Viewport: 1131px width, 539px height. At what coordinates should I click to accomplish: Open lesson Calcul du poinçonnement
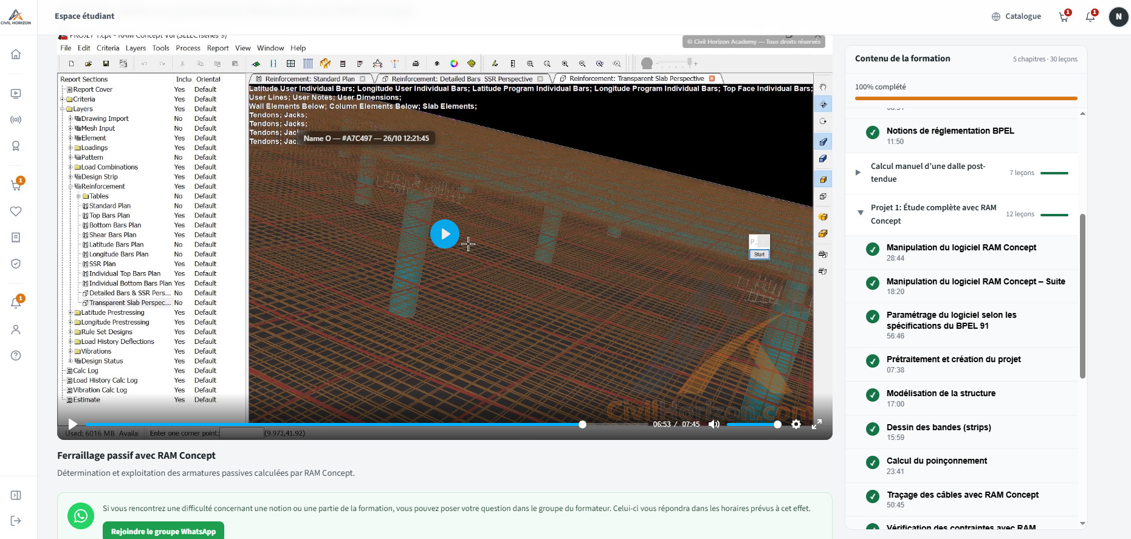point(961,465)
